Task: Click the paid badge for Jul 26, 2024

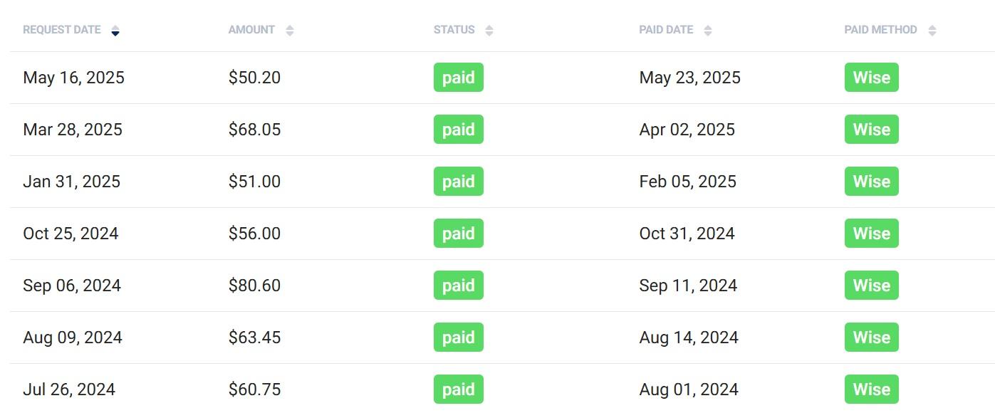Action: pos(459,390)
